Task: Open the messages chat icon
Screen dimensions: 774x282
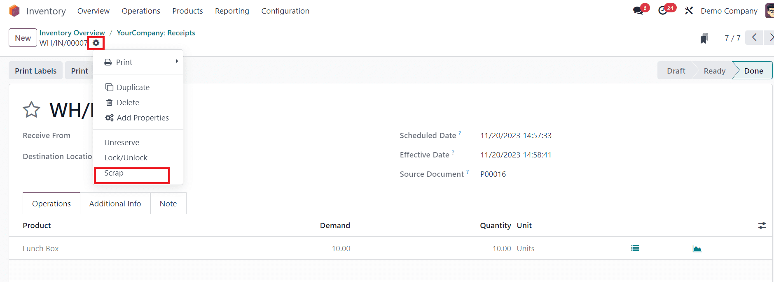Action: tap(638, 11)
